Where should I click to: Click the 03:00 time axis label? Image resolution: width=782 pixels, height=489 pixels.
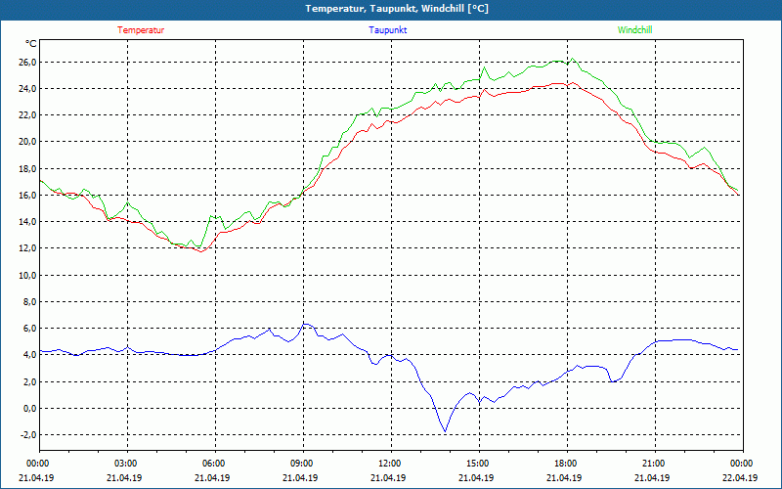click(x=126, y=464)
